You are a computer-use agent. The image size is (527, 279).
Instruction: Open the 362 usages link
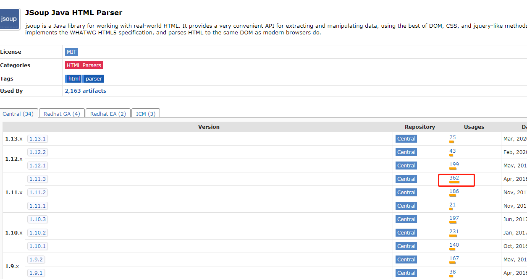coord(454,178)
